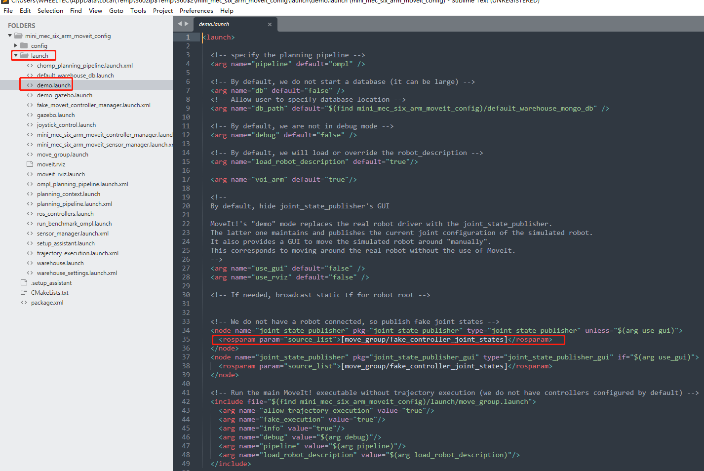Open the Tools menu

pos(138,10)
